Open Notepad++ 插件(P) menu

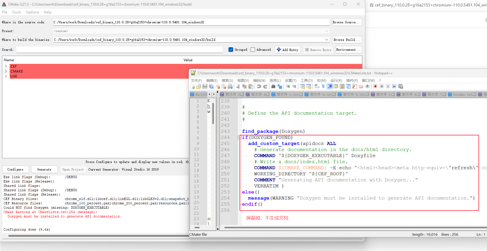coord(352,80)
